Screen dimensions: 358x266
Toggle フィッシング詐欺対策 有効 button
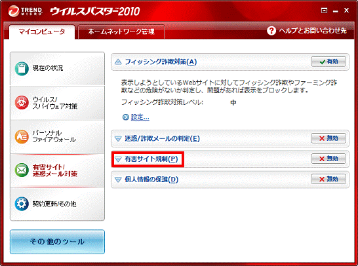[x=328, y=62]
